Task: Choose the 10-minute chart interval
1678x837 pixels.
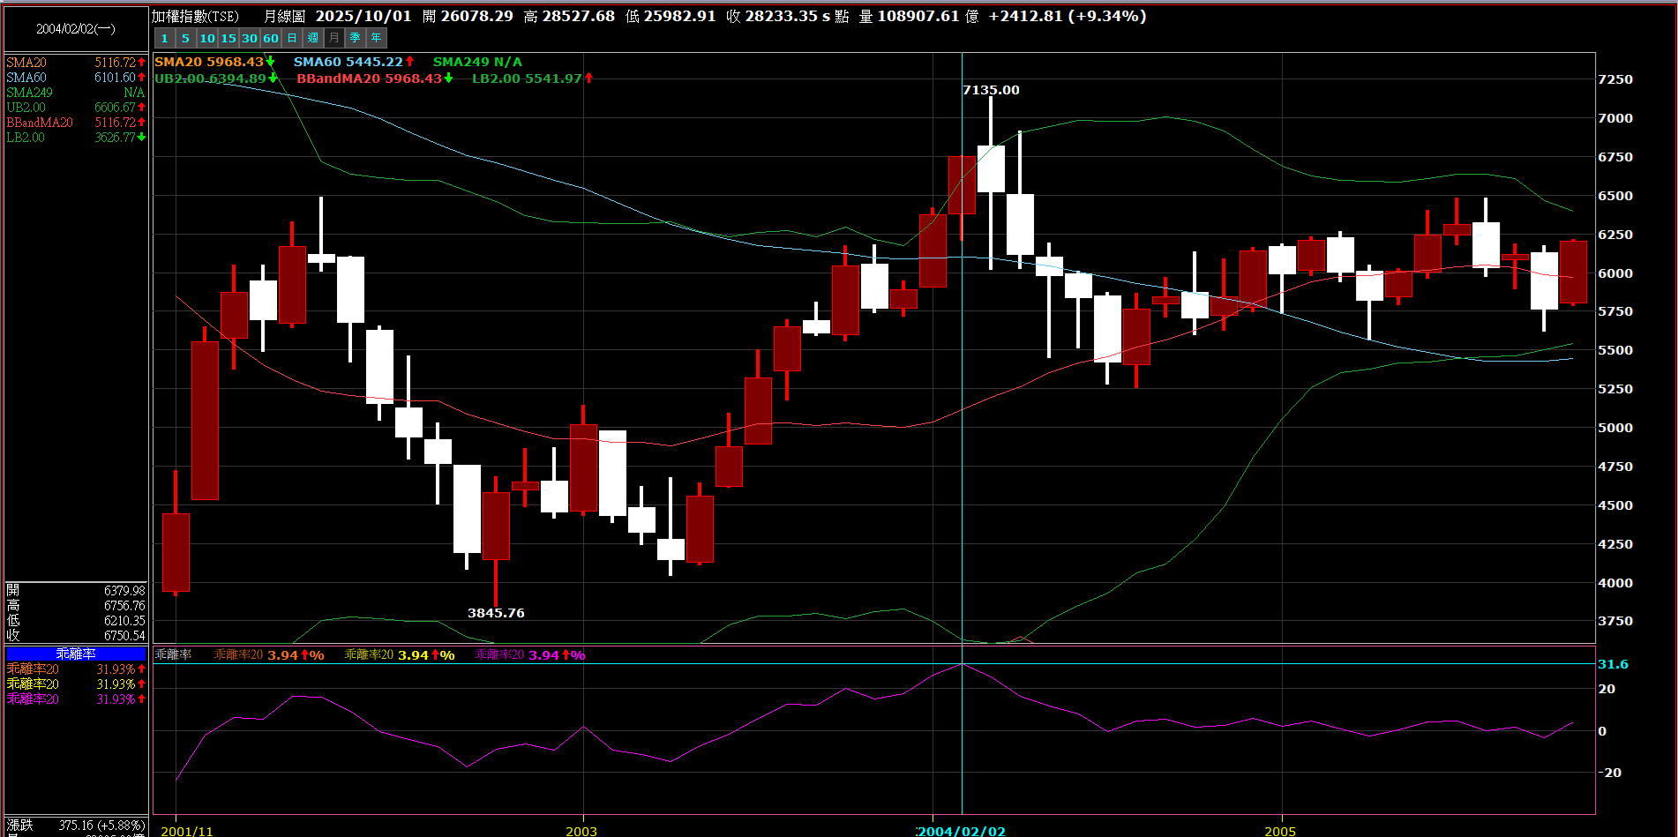Action: [x=206, y=38]
